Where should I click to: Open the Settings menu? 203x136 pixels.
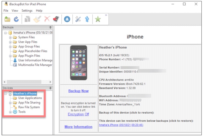pyautogui.click(x=27, y=10)
